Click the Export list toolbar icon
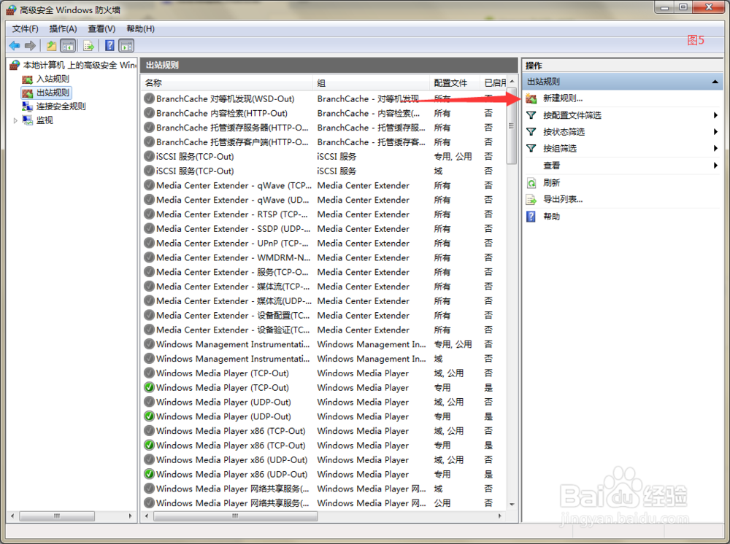The image size is (730, 544). pos(88,45)
